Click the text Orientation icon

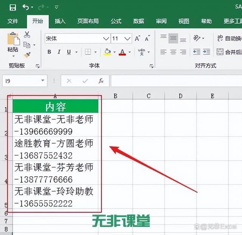pyautogui.click(x=197, y=38)
